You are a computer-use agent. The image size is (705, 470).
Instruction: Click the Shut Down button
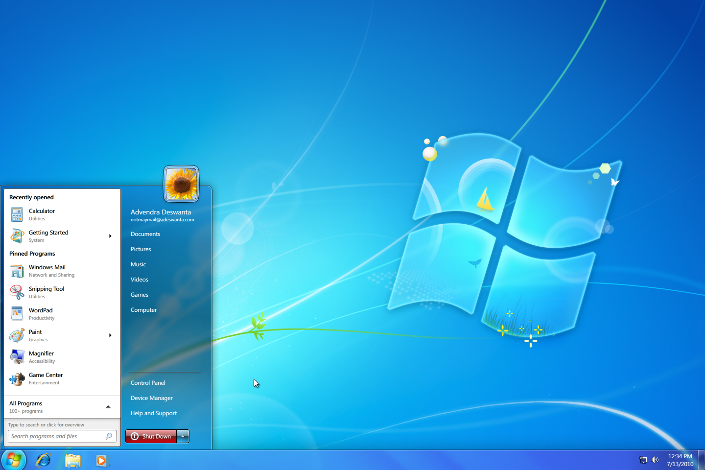[151, 436]
